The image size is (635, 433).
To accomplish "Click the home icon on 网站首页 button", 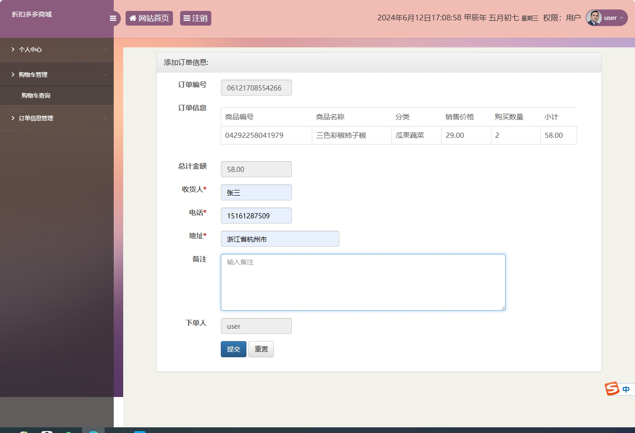I will click(x=132, y=18).
